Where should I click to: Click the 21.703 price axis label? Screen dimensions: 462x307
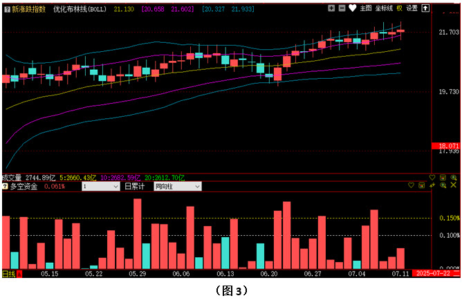point(449,32)
